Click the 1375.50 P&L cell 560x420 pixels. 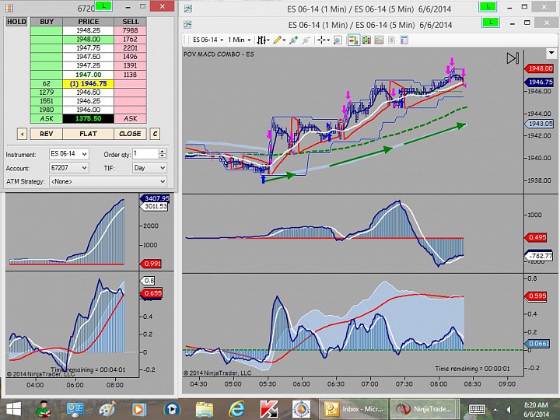[88, 118]
